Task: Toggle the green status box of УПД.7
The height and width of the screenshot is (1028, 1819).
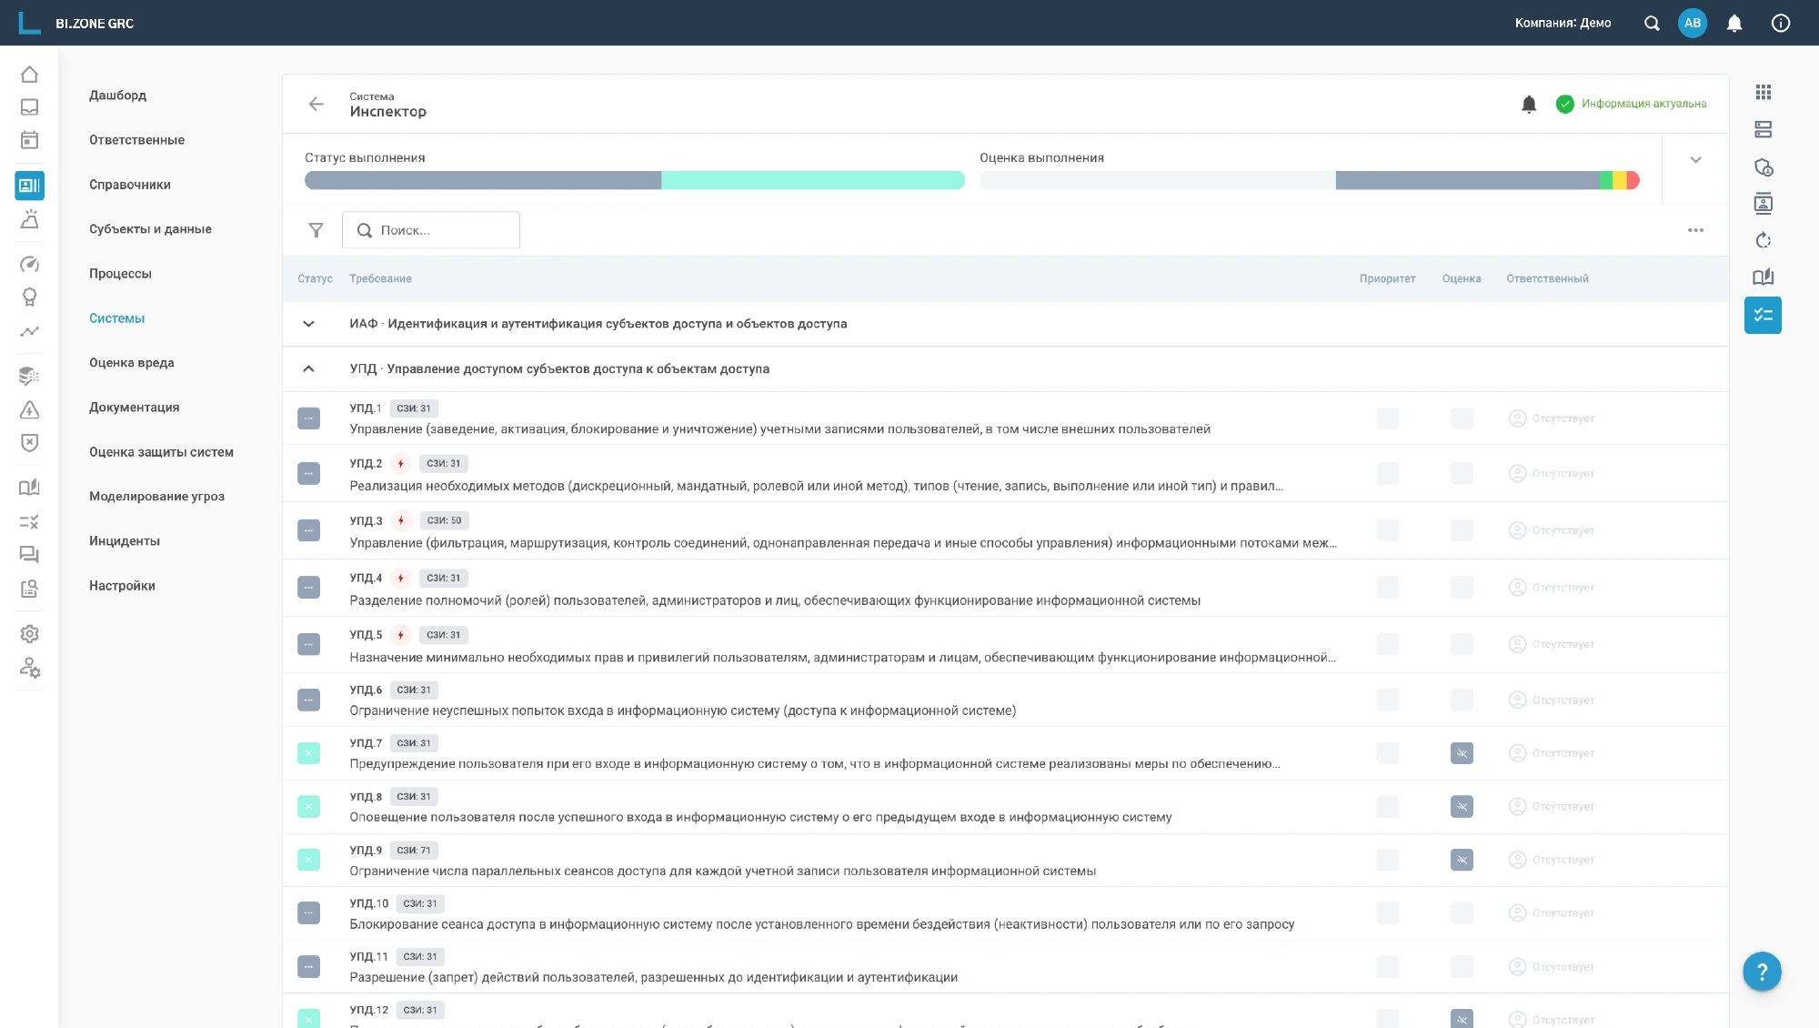Action: point(308,753)
